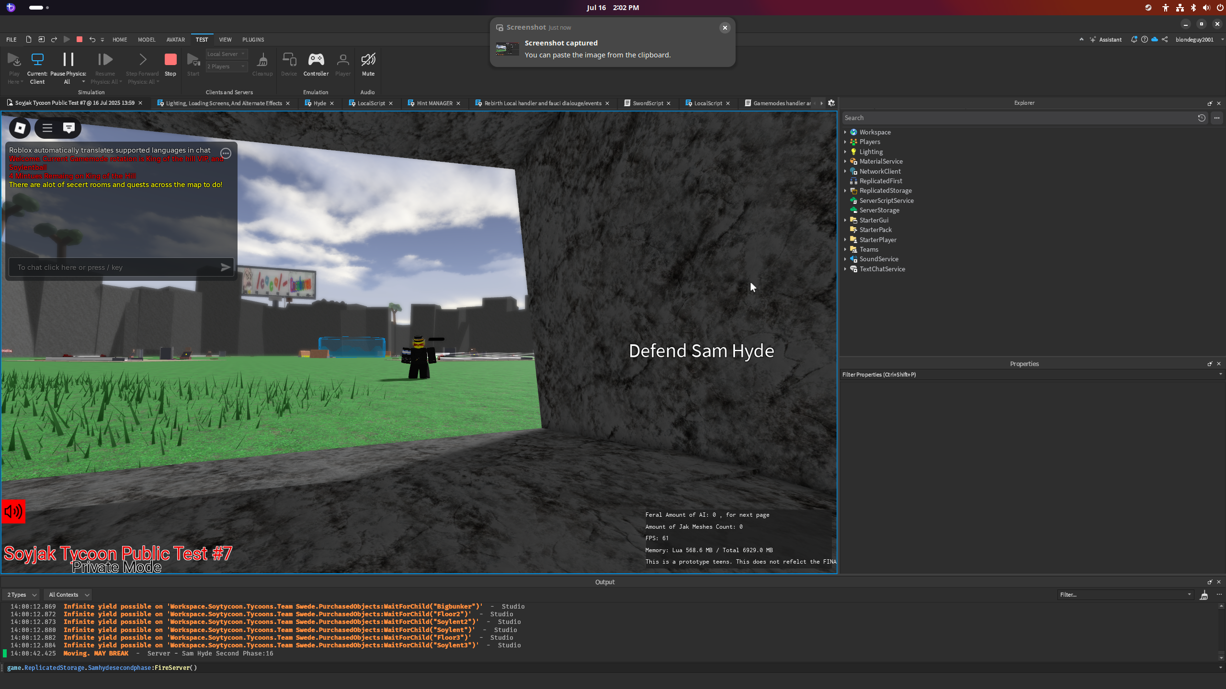Clear the Output with broom icon

click(x=1204, y=595)
